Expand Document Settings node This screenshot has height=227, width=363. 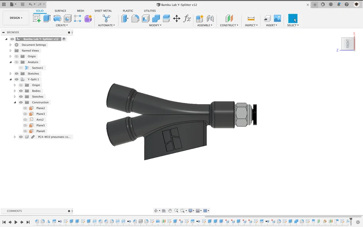coord(11,45)
